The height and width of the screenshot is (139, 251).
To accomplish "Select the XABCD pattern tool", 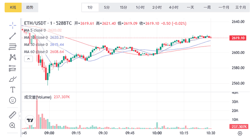I will pyautogui.click(x=12, y=57).
